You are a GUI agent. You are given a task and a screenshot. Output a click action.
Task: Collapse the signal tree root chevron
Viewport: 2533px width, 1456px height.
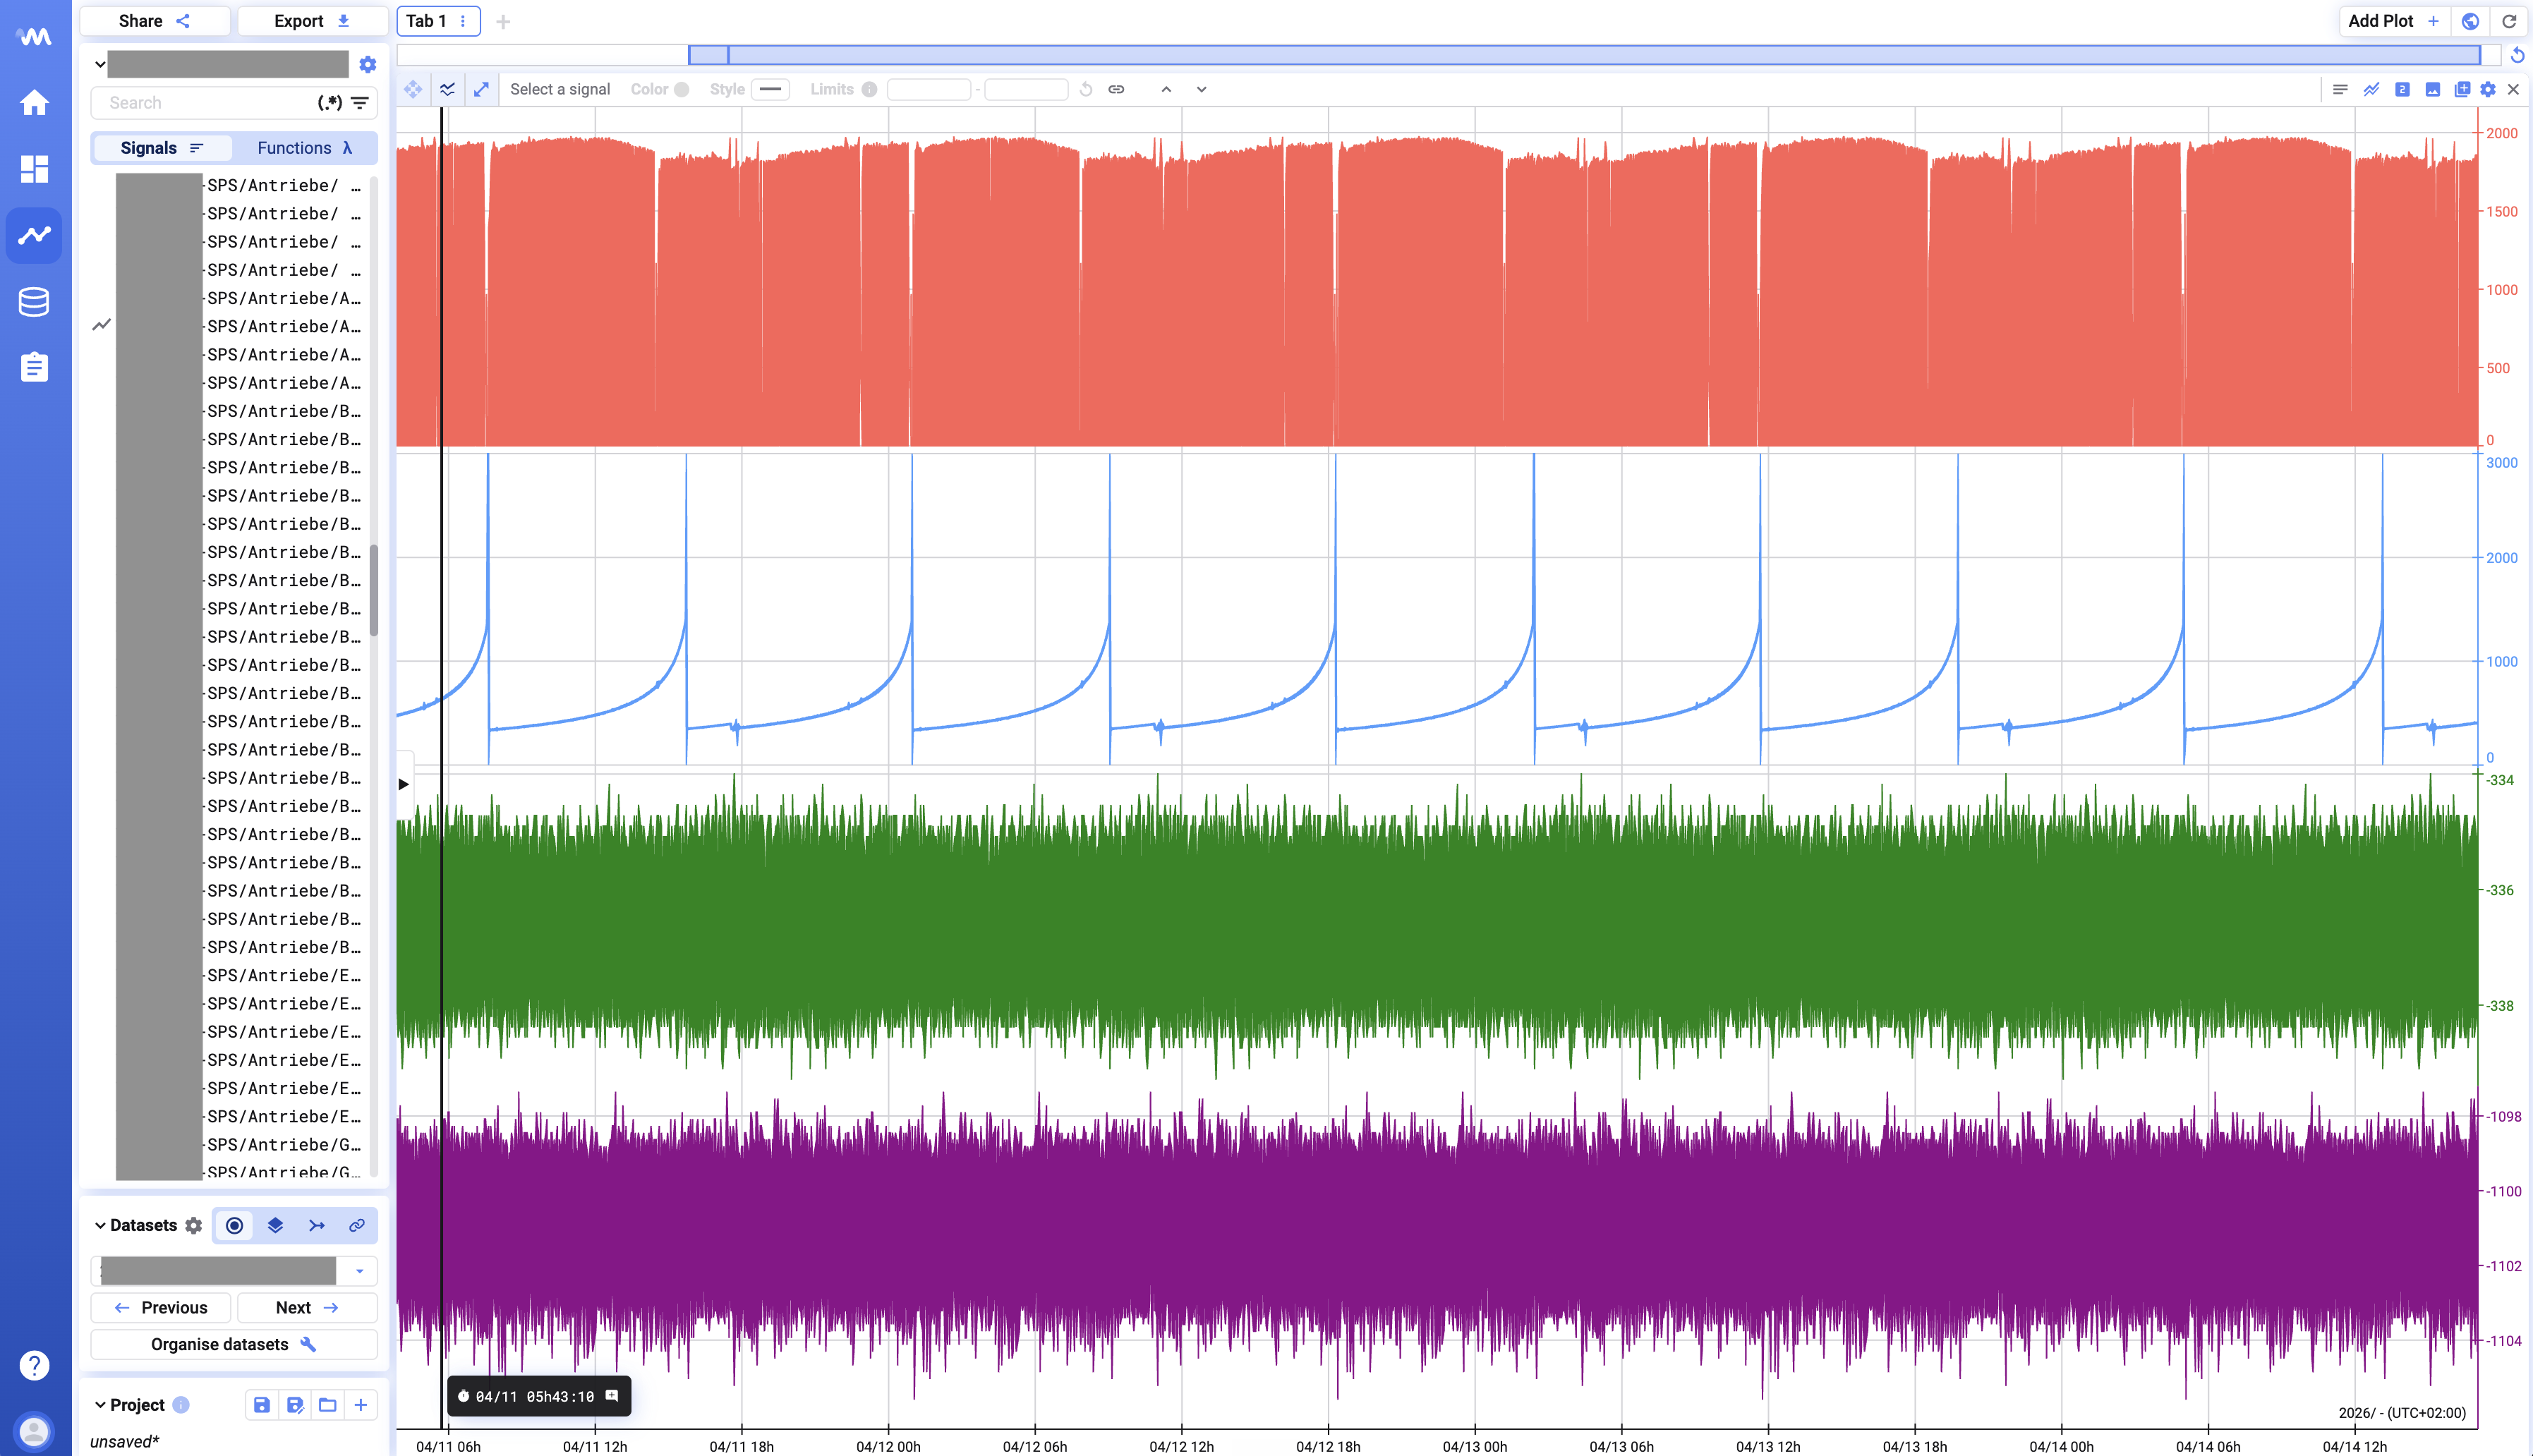point(100,64)
